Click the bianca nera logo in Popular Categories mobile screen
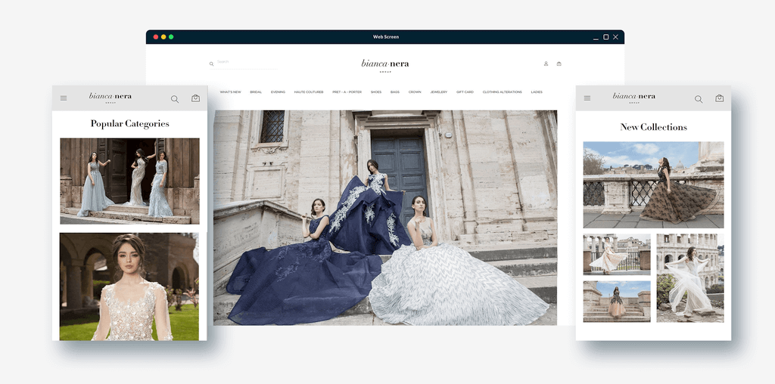 click(x=110, y=98)
